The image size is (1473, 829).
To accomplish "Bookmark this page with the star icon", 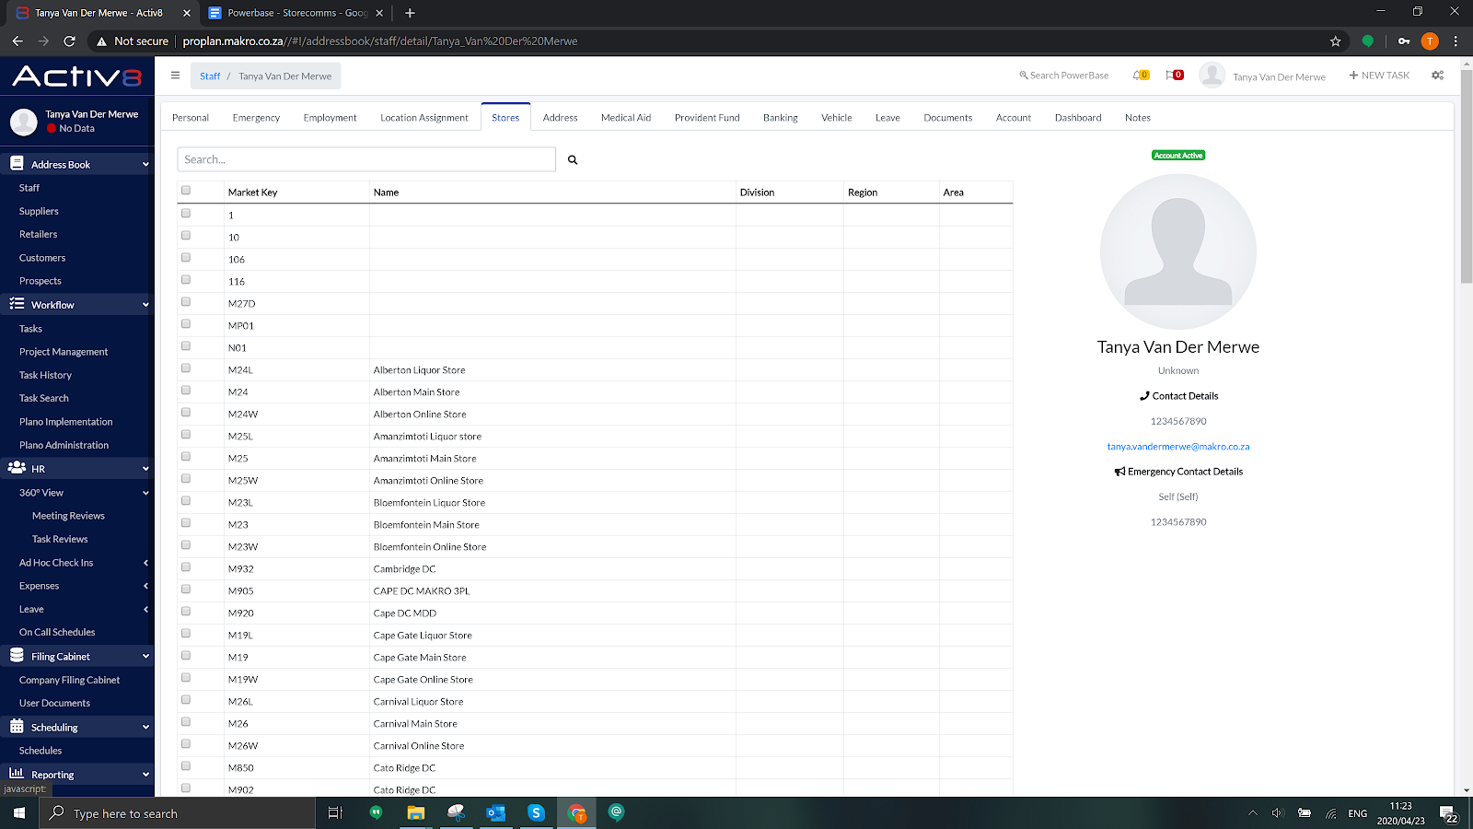I will 1336,41.
